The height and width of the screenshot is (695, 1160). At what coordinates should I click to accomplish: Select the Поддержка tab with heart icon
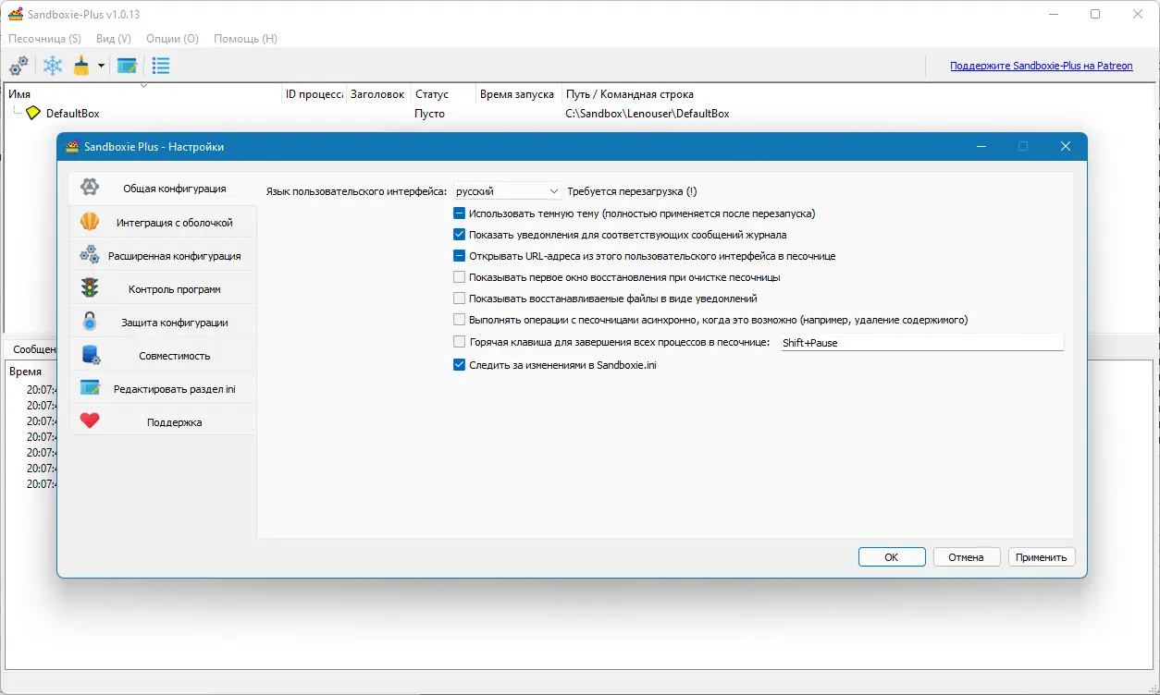(x=163, y=421)
